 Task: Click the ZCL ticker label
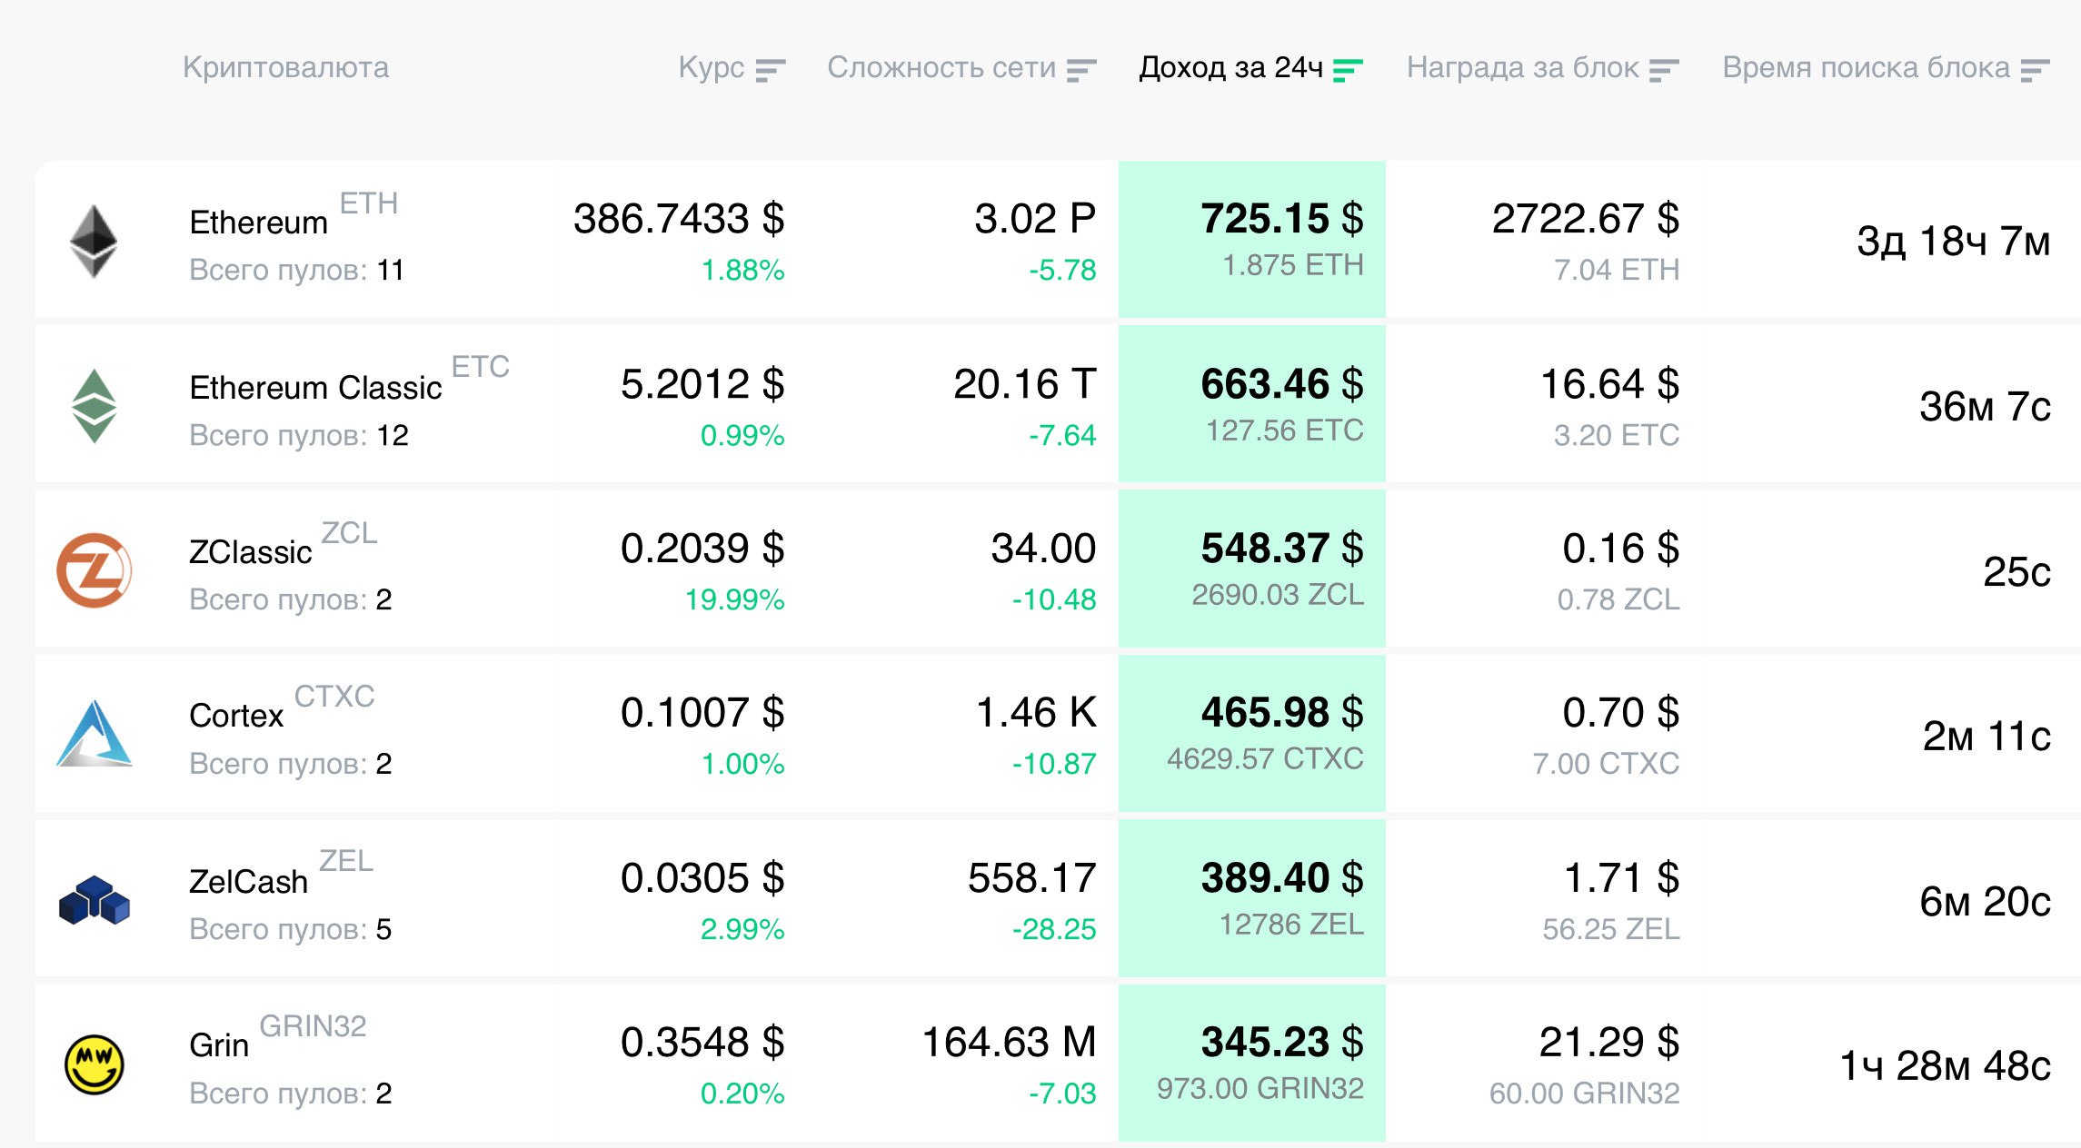click(x=350, y=533)
